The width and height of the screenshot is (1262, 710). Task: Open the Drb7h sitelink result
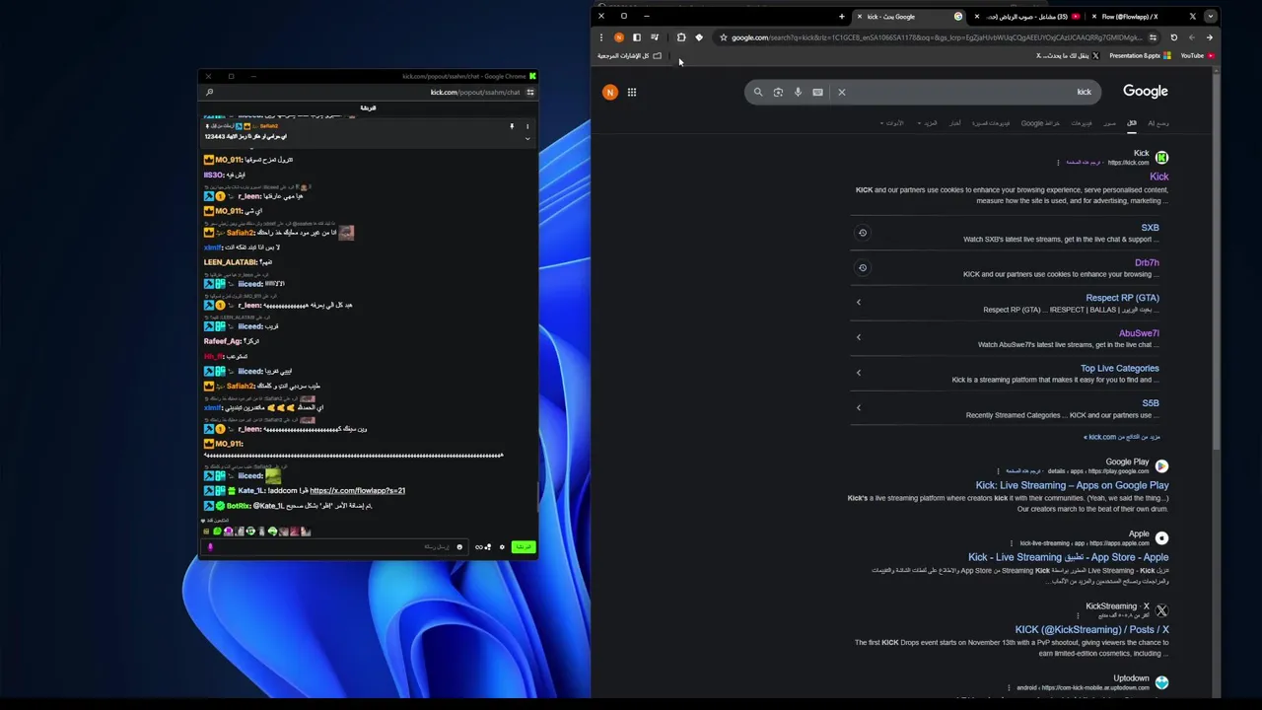coord(1147,263)
